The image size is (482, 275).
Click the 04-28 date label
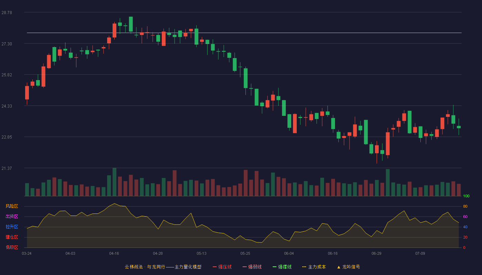[158, 253]
